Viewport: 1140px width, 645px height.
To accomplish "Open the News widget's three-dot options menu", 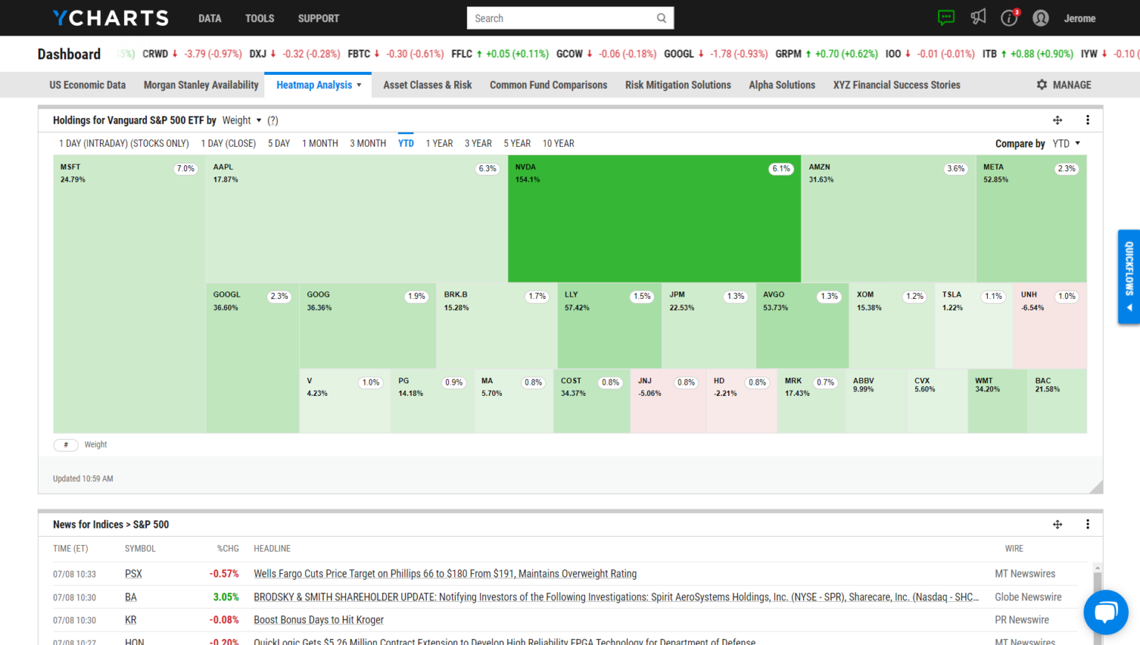I will (1087, 524).
